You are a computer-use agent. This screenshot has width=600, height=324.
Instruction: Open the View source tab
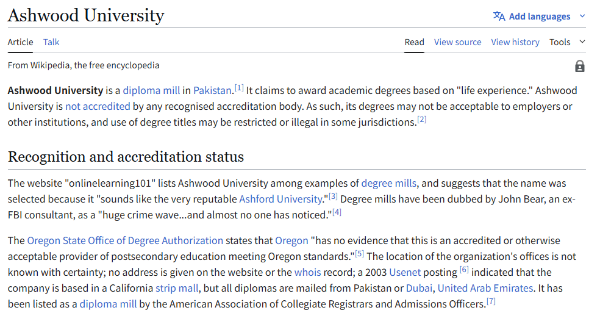457,42
